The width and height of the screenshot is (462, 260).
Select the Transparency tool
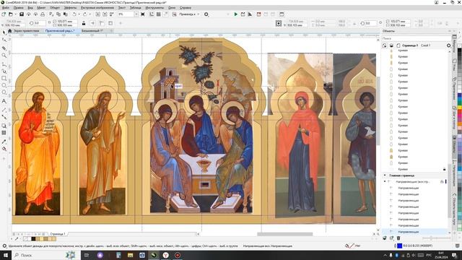(x=4, y=133)
